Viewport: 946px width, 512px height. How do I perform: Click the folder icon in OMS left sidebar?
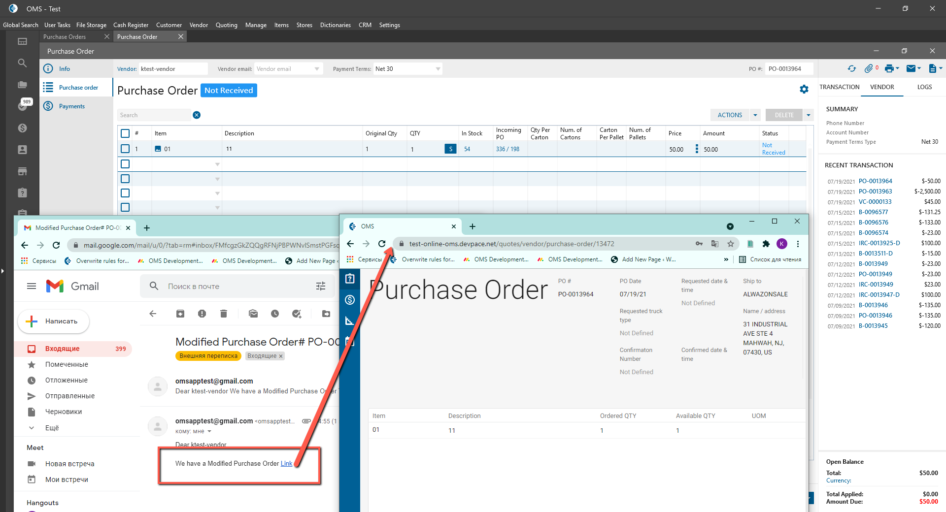(22, 85)
